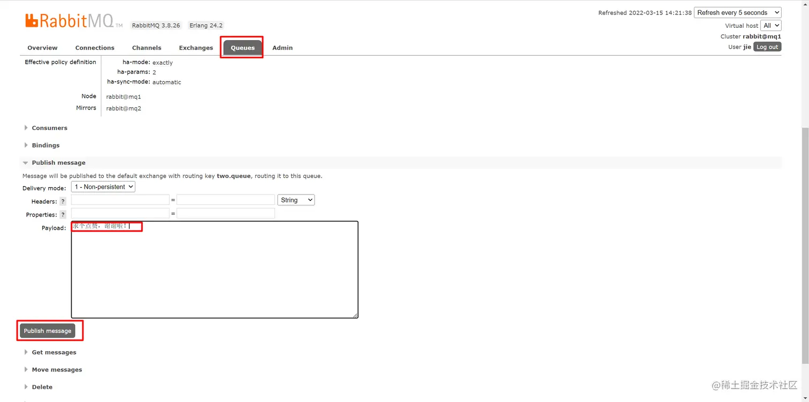The height and width of the screenshot is (402, 809).
Task: Open the Admin tab
Action: tap(283, 48)
